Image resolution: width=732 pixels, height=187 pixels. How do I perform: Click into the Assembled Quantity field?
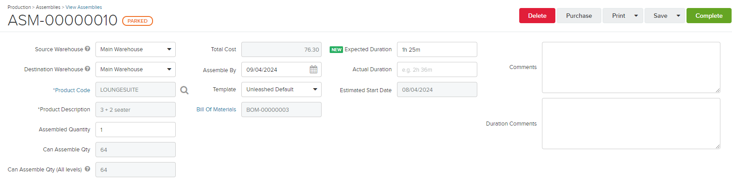coord(135,130)
